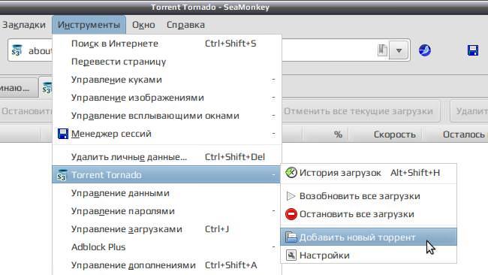Click the wrench icon next to Настройки
The height and width of the screenshot is (275, 488).
pos(291,255)
